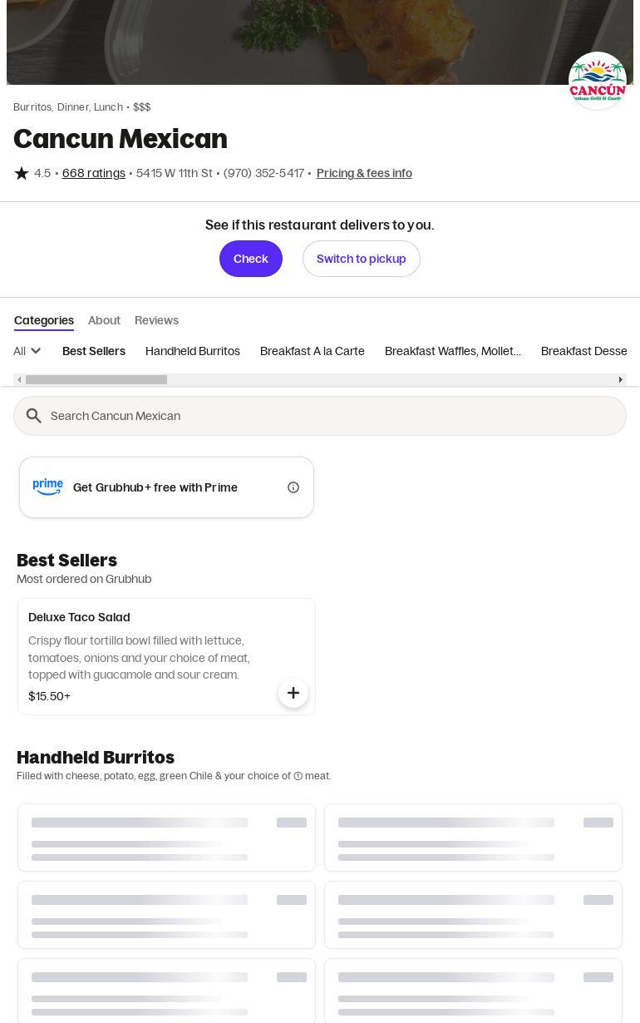640x1023 pixels.
Task: Expand the All categories dropdown
Action: point(27,351)
